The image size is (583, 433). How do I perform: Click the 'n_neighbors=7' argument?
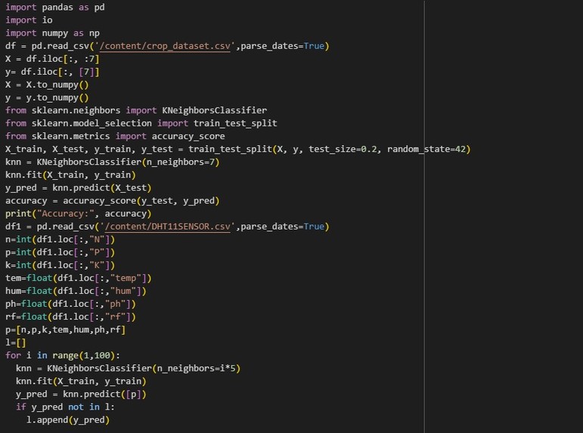coord(181,162)
